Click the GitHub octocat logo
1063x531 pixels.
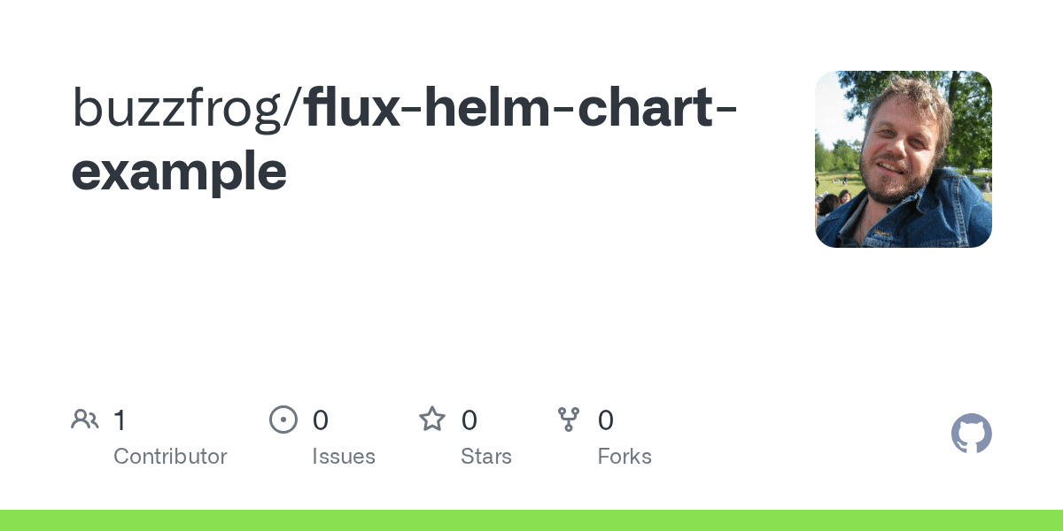coord(972,434)
